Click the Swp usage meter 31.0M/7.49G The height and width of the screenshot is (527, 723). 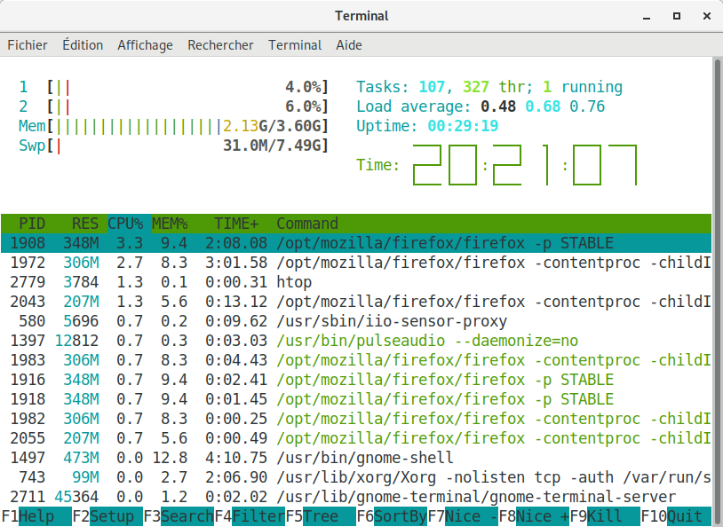[173, 146]
